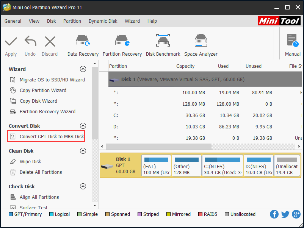Click the Apply checkmark icon

tap(11, 41)
